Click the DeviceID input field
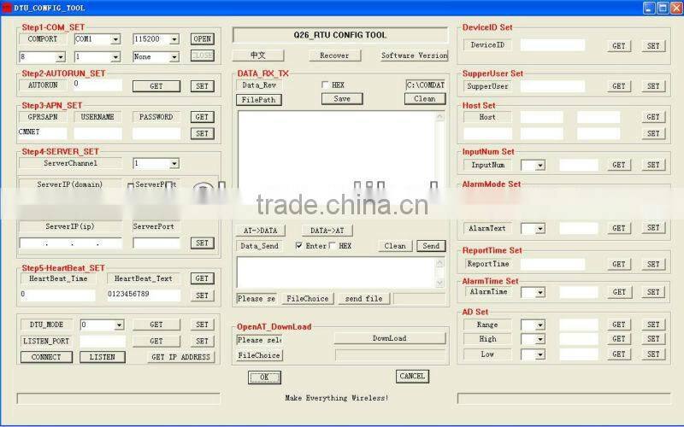This screenshot has height=427, width=684. (x=552, y=45)
